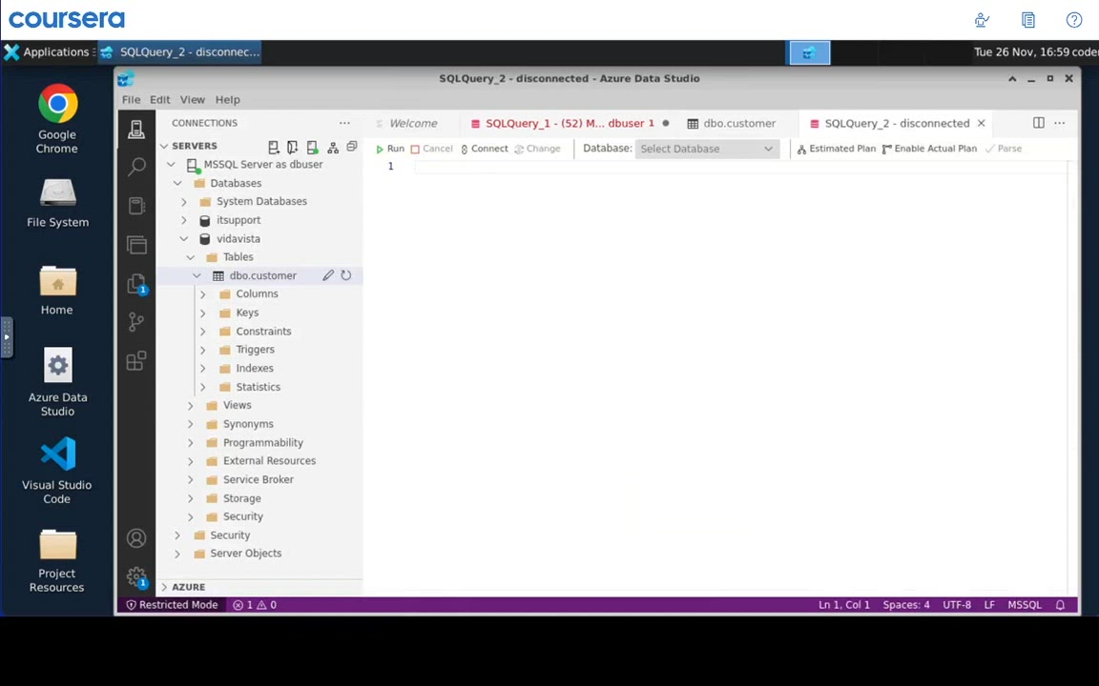Screen dimensions: 1099x686
Task: Expand itsupport database
Action: click(184, 220)
